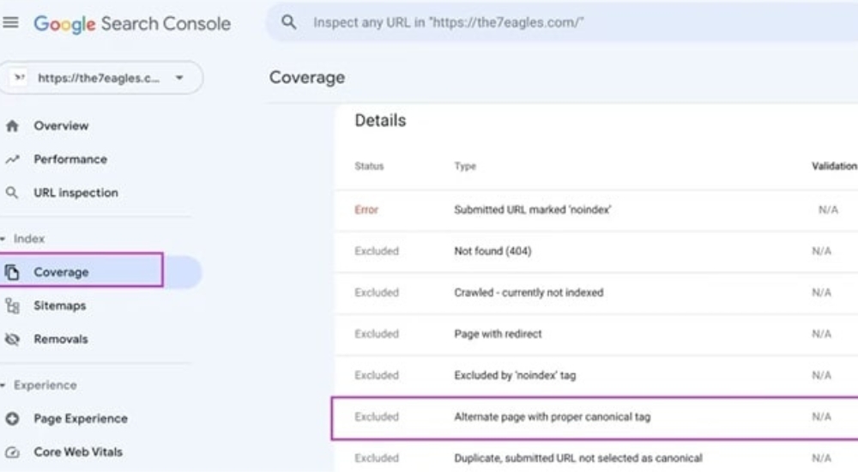Click the URL inspection magnifier icon

(12, 193)
